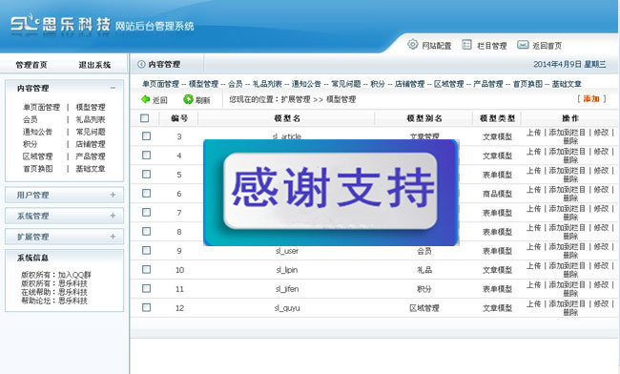620x374 pixels.
Task: Check the box for row number 8
Action: coord(146,231)
